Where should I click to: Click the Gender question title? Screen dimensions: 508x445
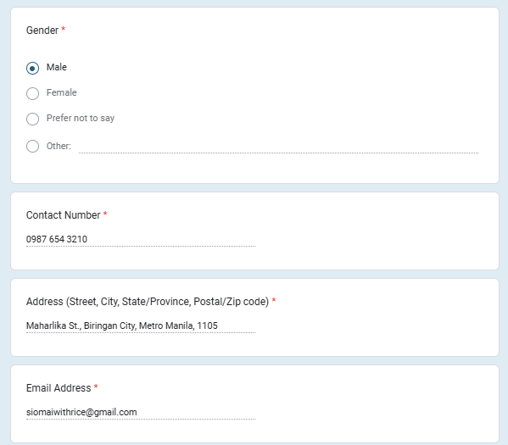[42, 31]
